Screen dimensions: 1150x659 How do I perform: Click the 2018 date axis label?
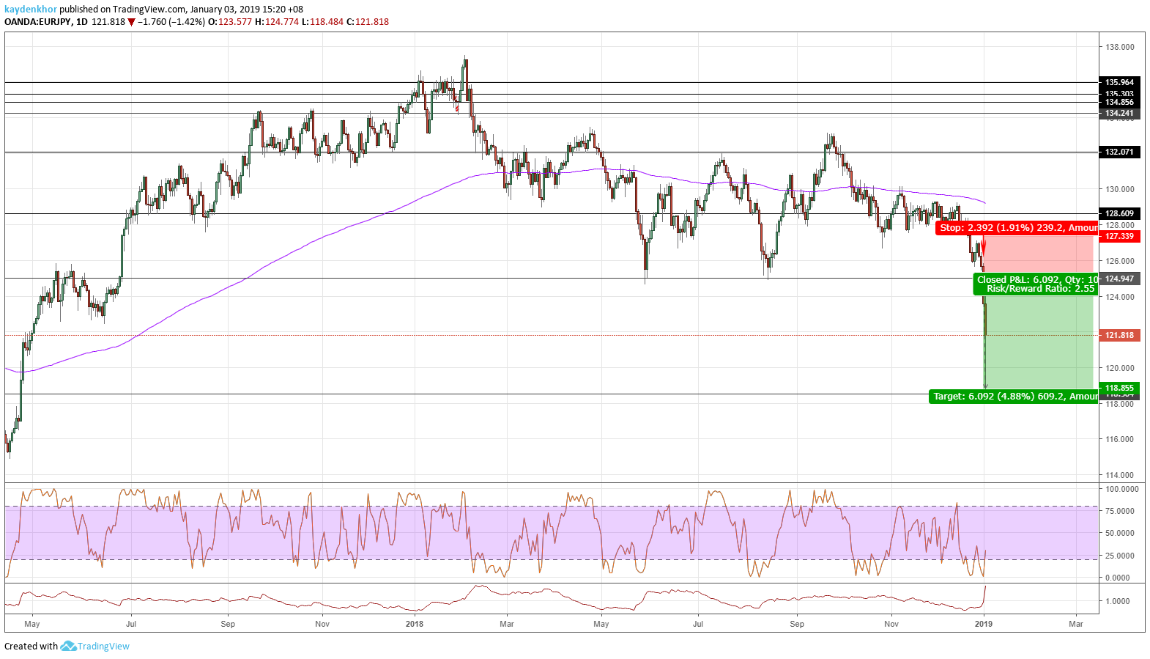(415, 624)
